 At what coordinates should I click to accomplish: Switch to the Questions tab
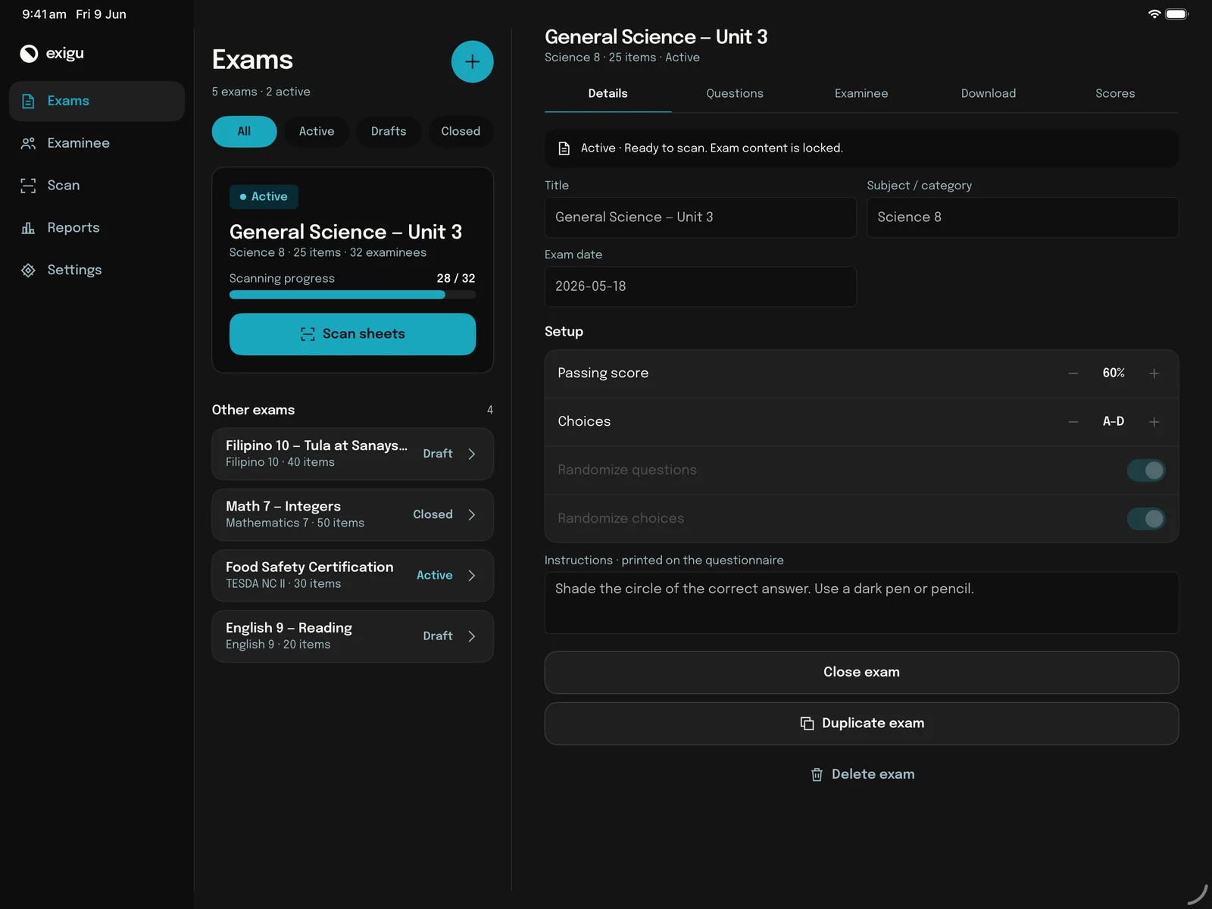tap(735, 93)
